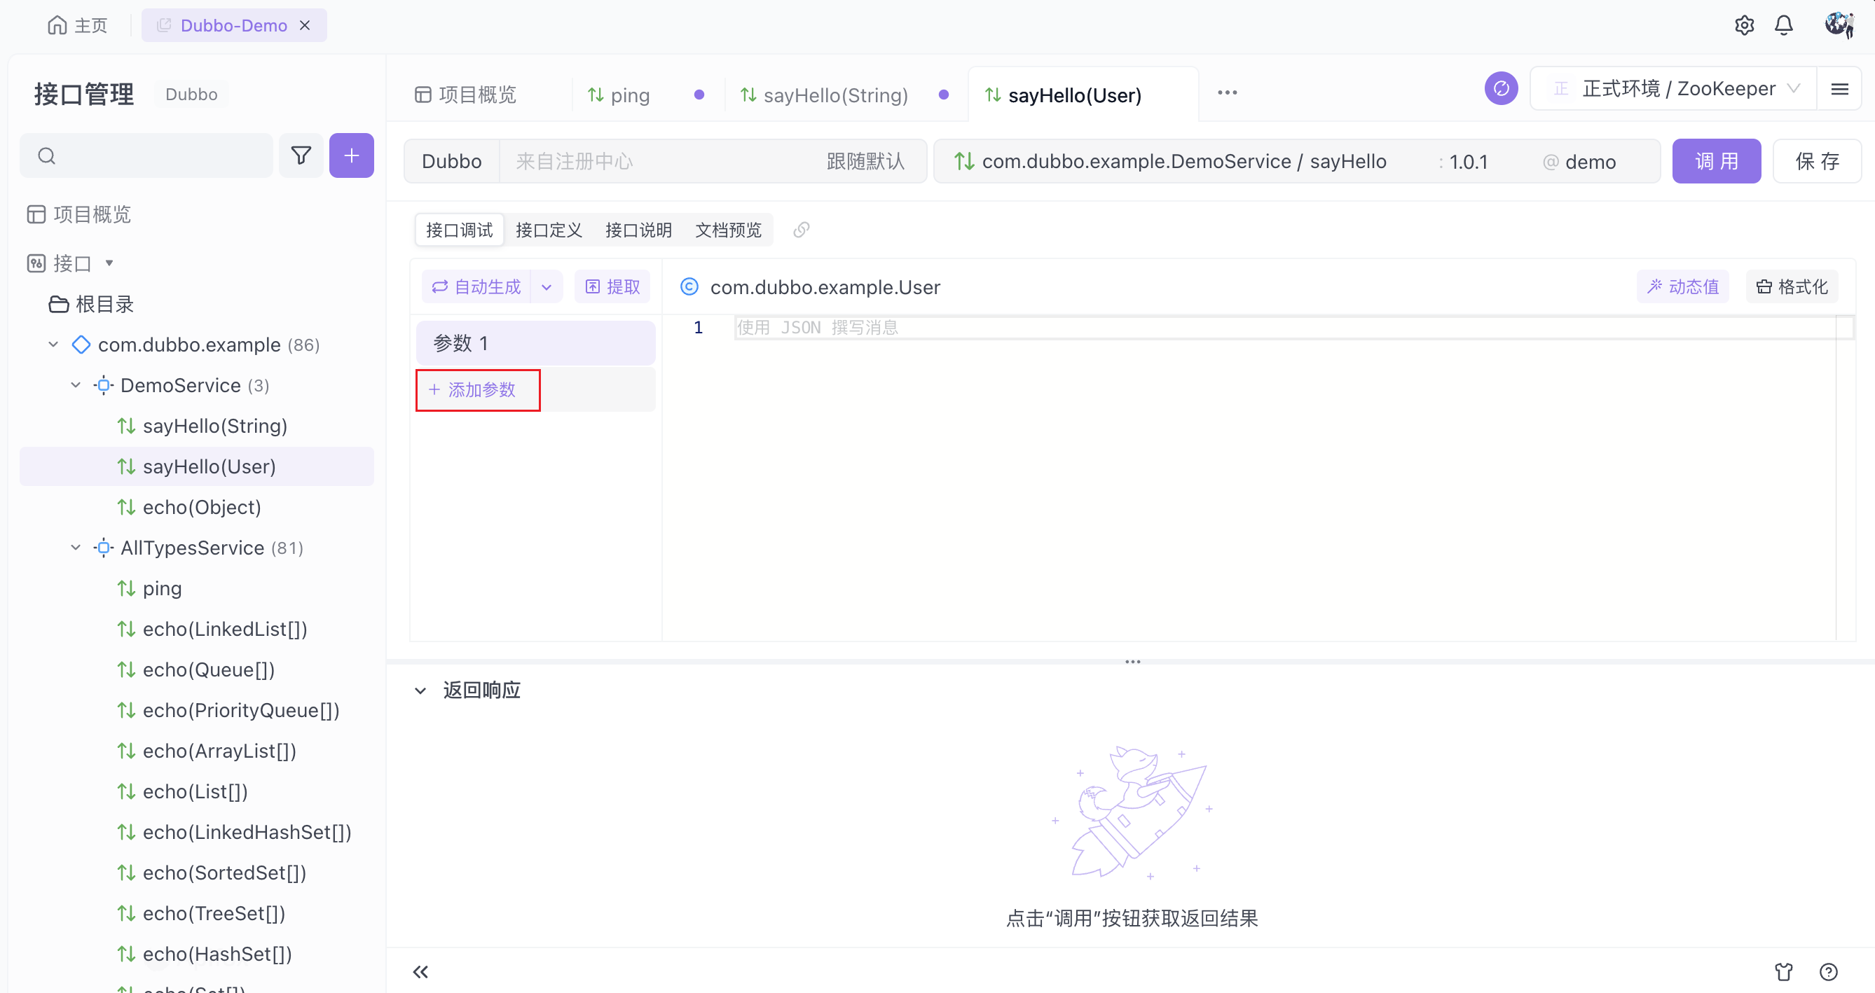
Task: Collapse the 返回响应 section
Action: point(420,690)
